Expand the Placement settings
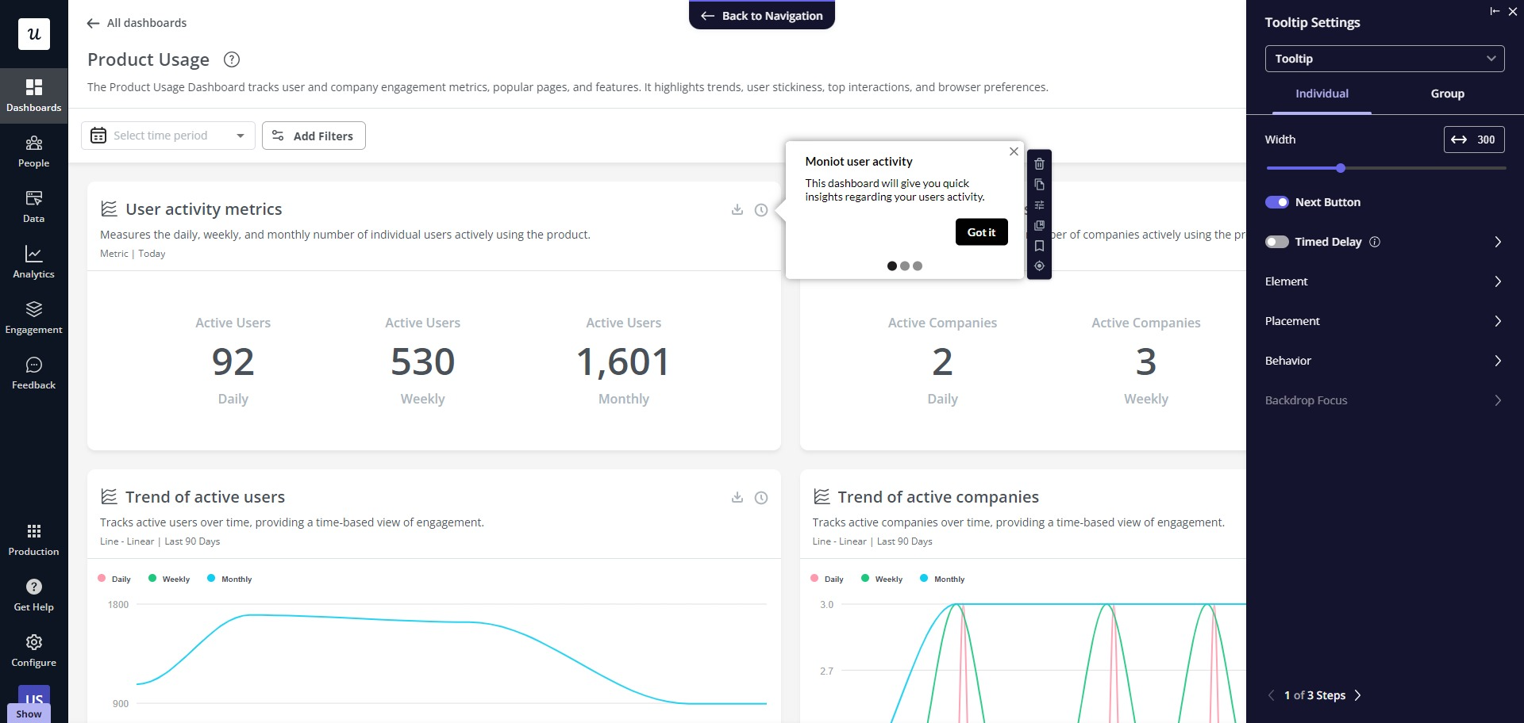Viewport: 1524px width, 723px height. pos(1384,321)
